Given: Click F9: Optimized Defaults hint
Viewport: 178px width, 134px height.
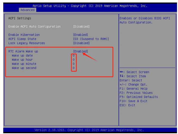Looking at the screenshot, I should point(139,97).
